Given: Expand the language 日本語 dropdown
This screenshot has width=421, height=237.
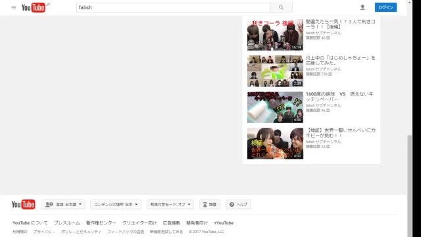Looking at the screenshot, I should [x=63, y=205].
